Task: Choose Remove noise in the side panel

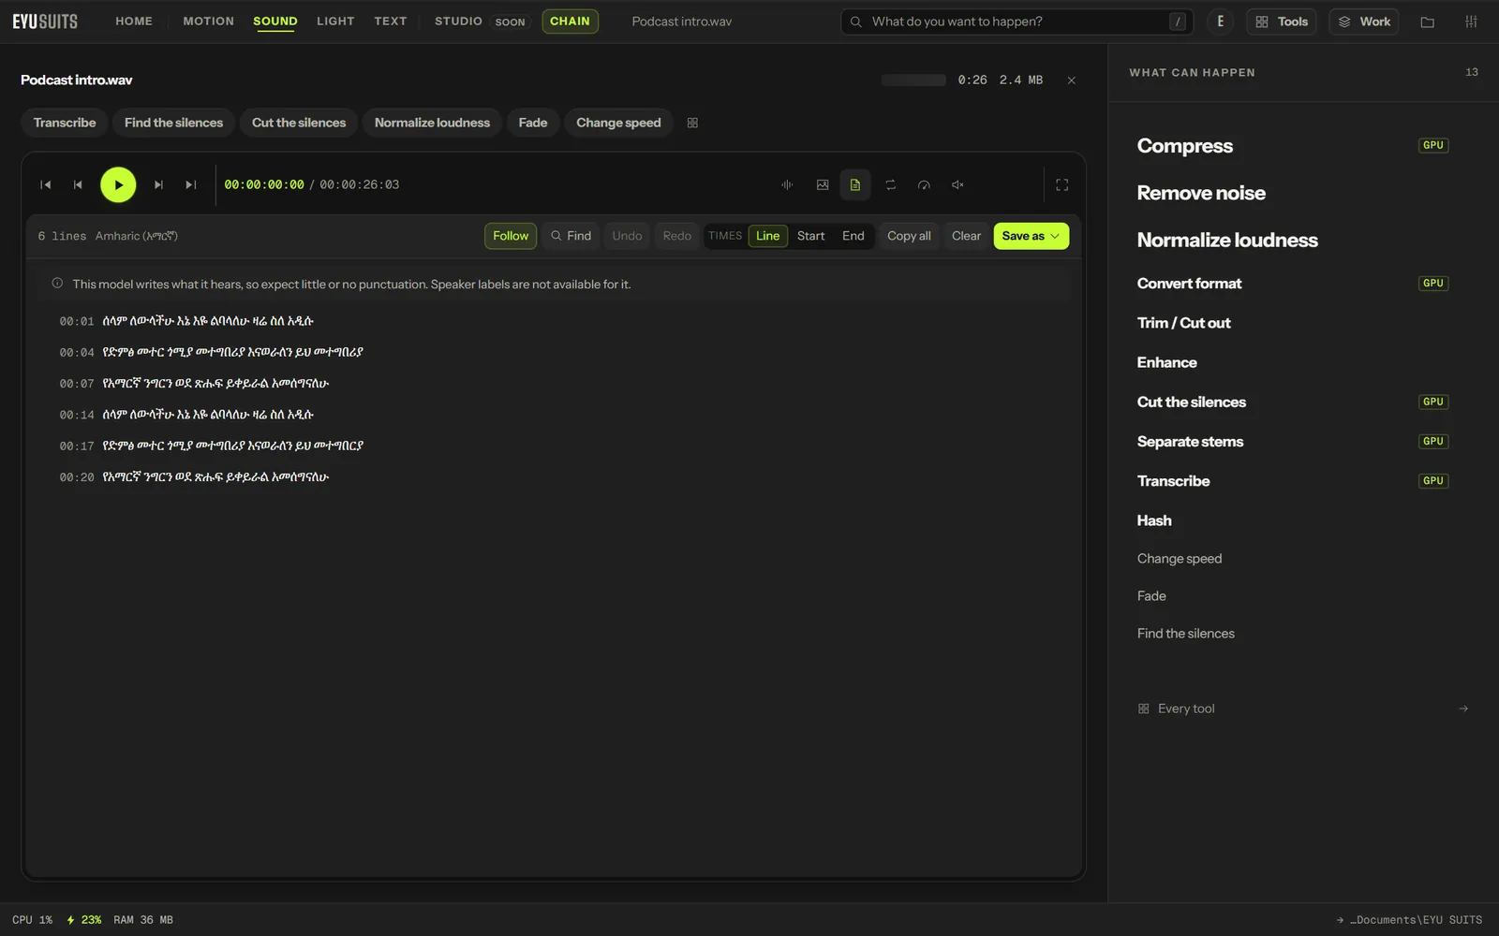Action: pyautogui.click(x=1201, y=193)
